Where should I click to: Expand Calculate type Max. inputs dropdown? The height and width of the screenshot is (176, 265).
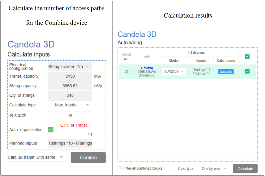[x=70, y=105]
